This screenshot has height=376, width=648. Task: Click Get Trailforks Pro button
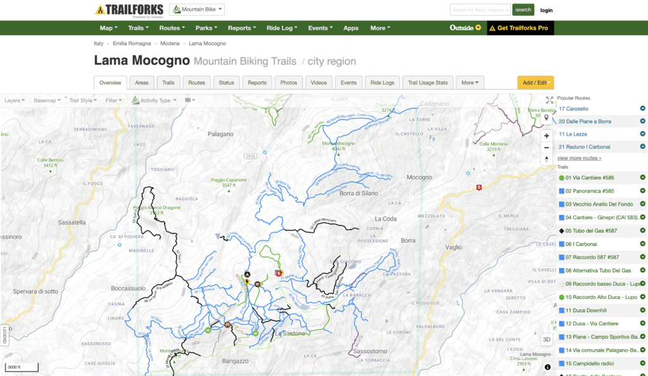(x=520, y=28)
